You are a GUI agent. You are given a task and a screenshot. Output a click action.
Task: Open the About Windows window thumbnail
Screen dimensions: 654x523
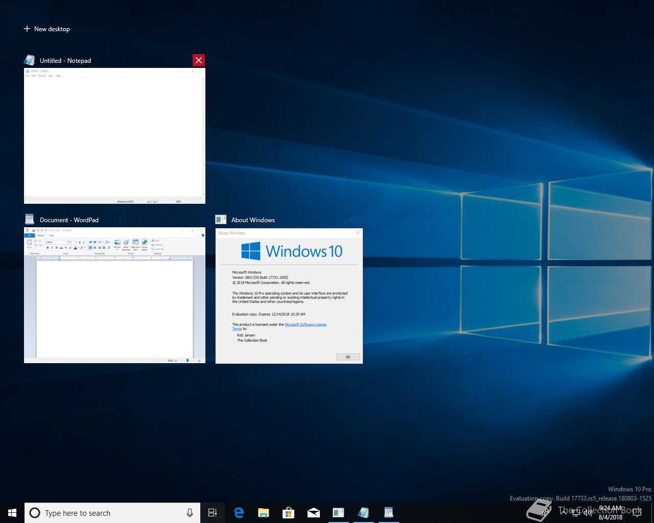click(x=289, y=296)
